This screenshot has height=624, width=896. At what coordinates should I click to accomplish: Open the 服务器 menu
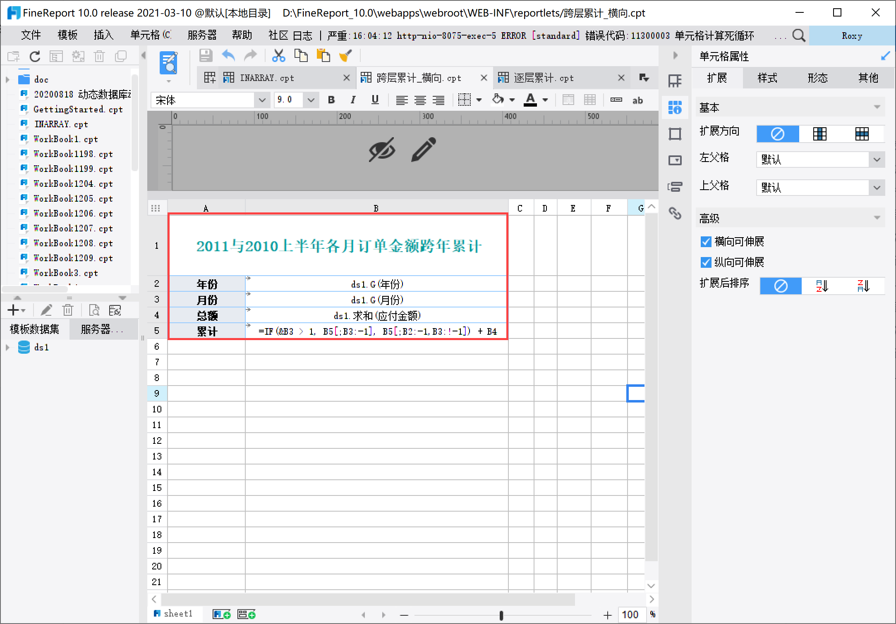coord(201,36)
